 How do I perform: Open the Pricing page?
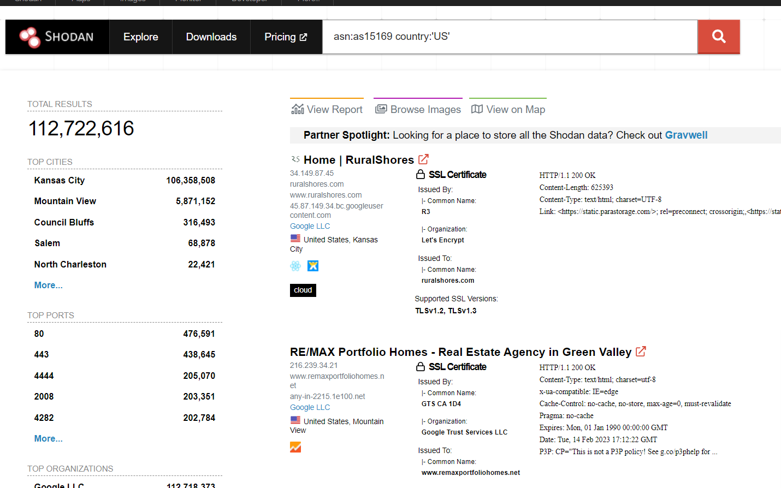click(286, 37)
